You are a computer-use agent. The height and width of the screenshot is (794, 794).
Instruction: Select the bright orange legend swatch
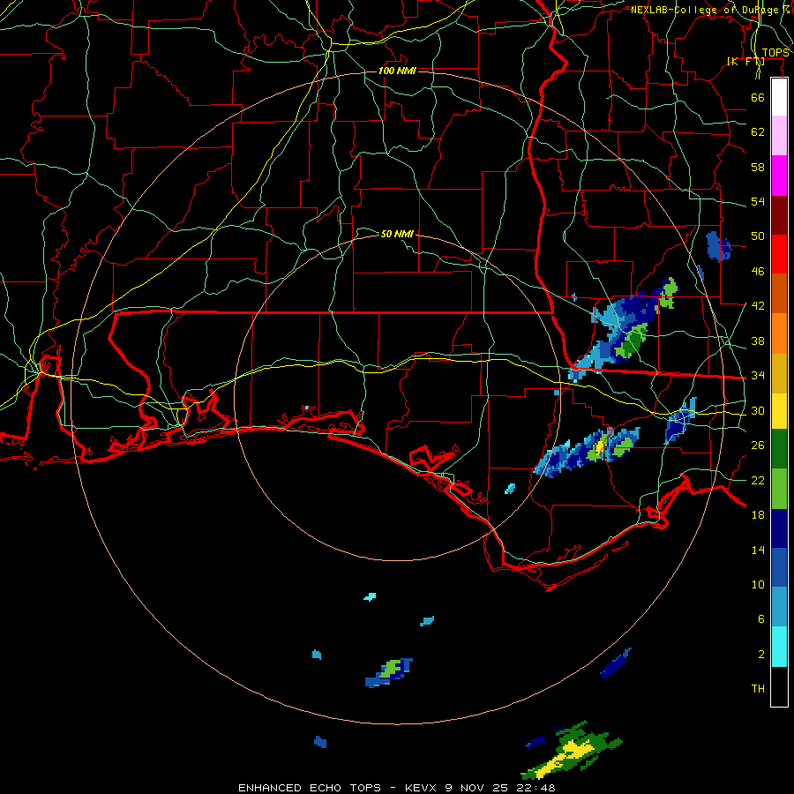click(779, 333)
